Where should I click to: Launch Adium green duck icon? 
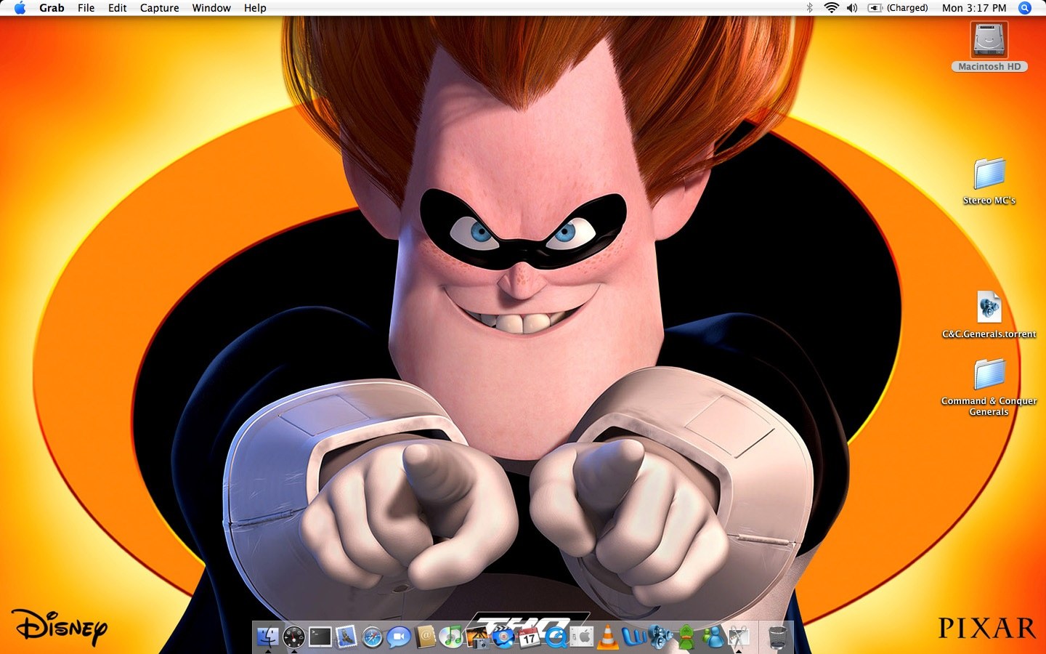[686, 637]
